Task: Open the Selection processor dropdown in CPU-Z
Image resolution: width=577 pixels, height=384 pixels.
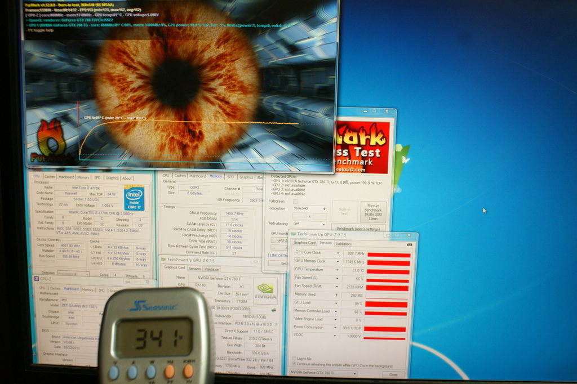Action: click(x=73, y=274)
